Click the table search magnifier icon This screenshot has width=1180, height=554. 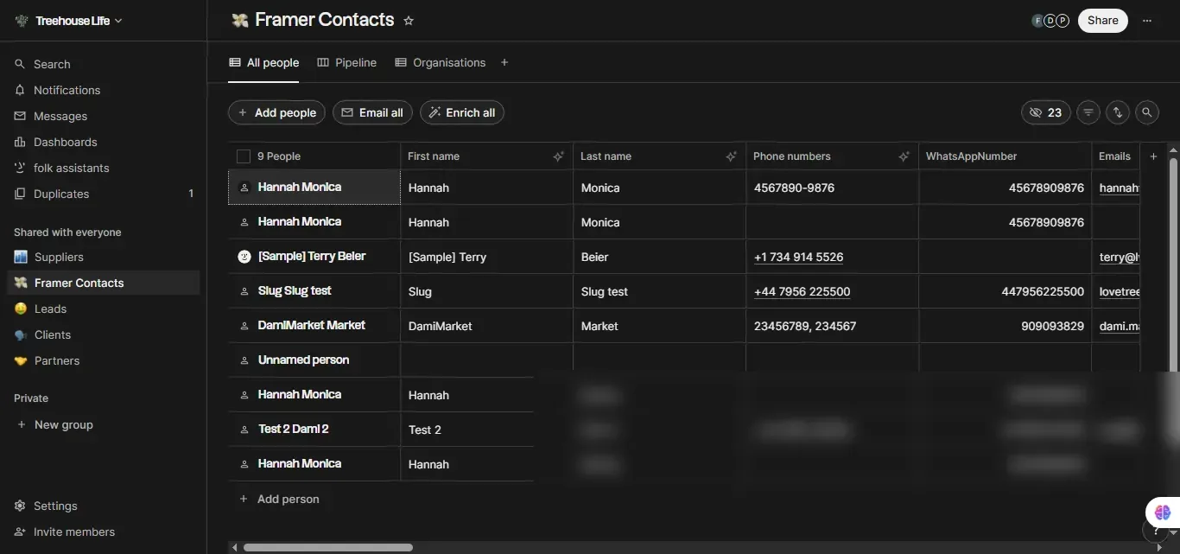1146,112
